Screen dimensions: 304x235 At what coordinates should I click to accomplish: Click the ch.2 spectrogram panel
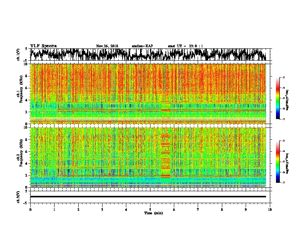pyautogui.click(x=148, y=157)
